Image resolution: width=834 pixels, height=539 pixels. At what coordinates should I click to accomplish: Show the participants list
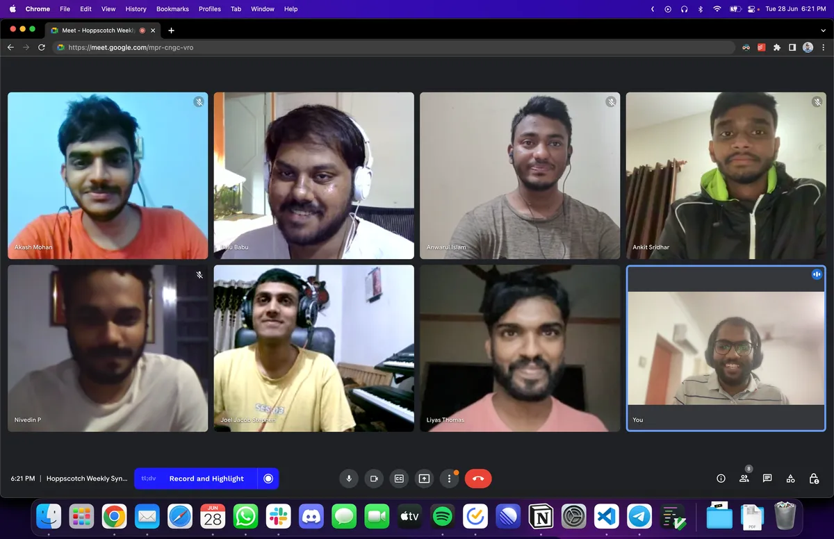pyautogui.click(x=744, y=479)
